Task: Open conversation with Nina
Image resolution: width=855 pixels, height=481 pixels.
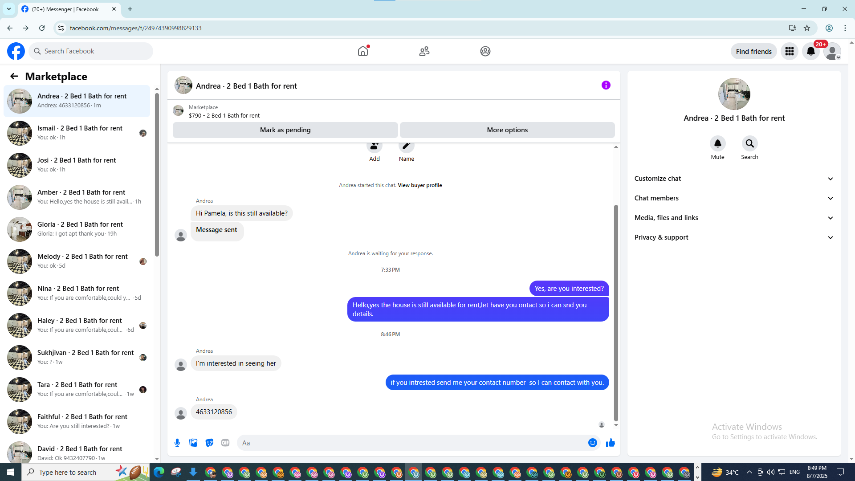Action: 77,293
